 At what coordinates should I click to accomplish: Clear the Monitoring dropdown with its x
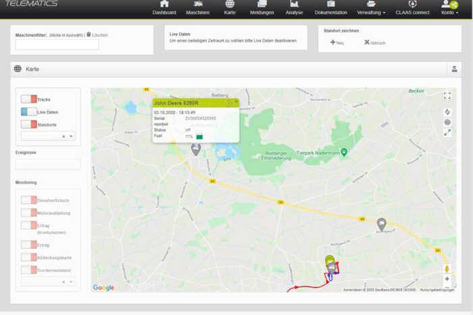64,282
